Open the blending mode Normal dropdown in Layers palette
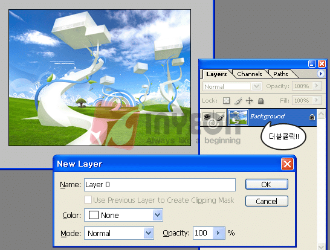 click(x=256, y=86)
